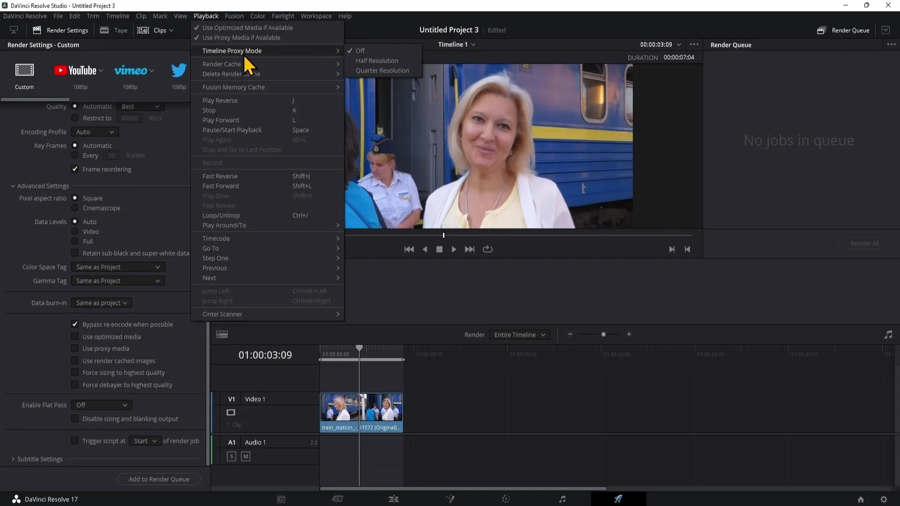Select Half Resolution from proxy mode submenu

coord(378,60)
